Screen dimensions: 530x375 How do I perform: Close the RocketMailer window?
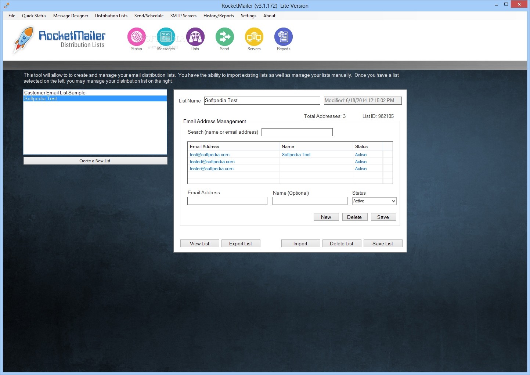519,4
